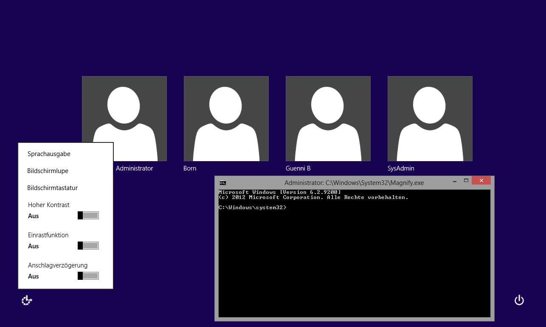Screen dimensions: 546x327
Task: Click the Administrator account name label
Action: point(134,168)
